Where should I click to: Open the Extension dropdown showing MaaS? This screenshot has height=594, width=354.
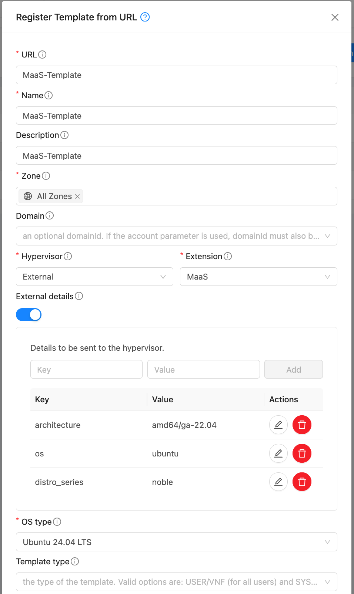click(258, 277)
